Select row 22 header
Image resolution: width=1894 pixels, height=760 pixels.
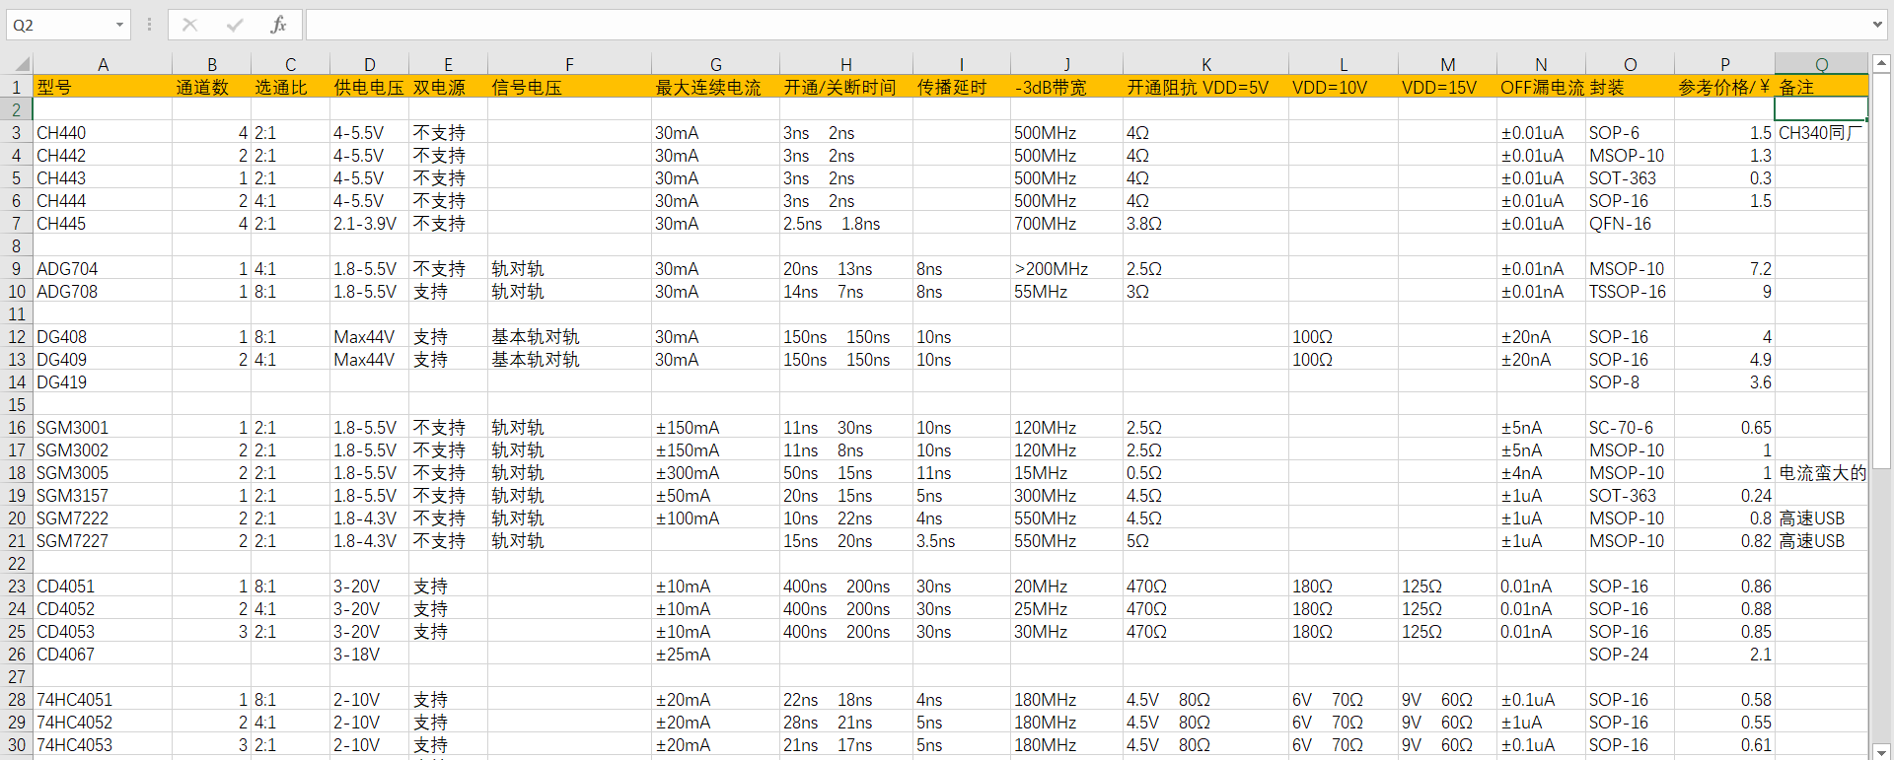(17, 563)
